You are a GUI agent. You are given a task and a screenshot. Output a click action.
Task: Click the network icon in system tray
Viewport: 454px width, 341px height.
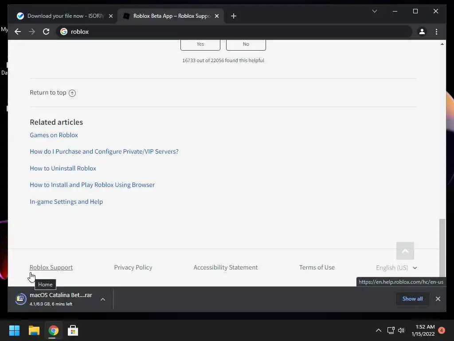[391, 330]
